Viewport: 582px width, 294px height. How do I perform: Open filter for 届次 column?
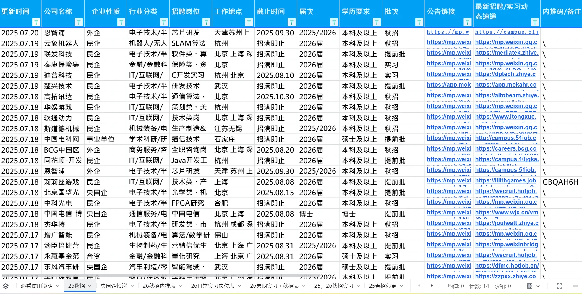click(x=334, y=22)
